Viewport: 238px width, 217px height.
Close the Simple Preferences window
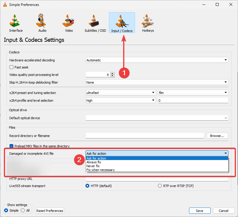(231, 4)
